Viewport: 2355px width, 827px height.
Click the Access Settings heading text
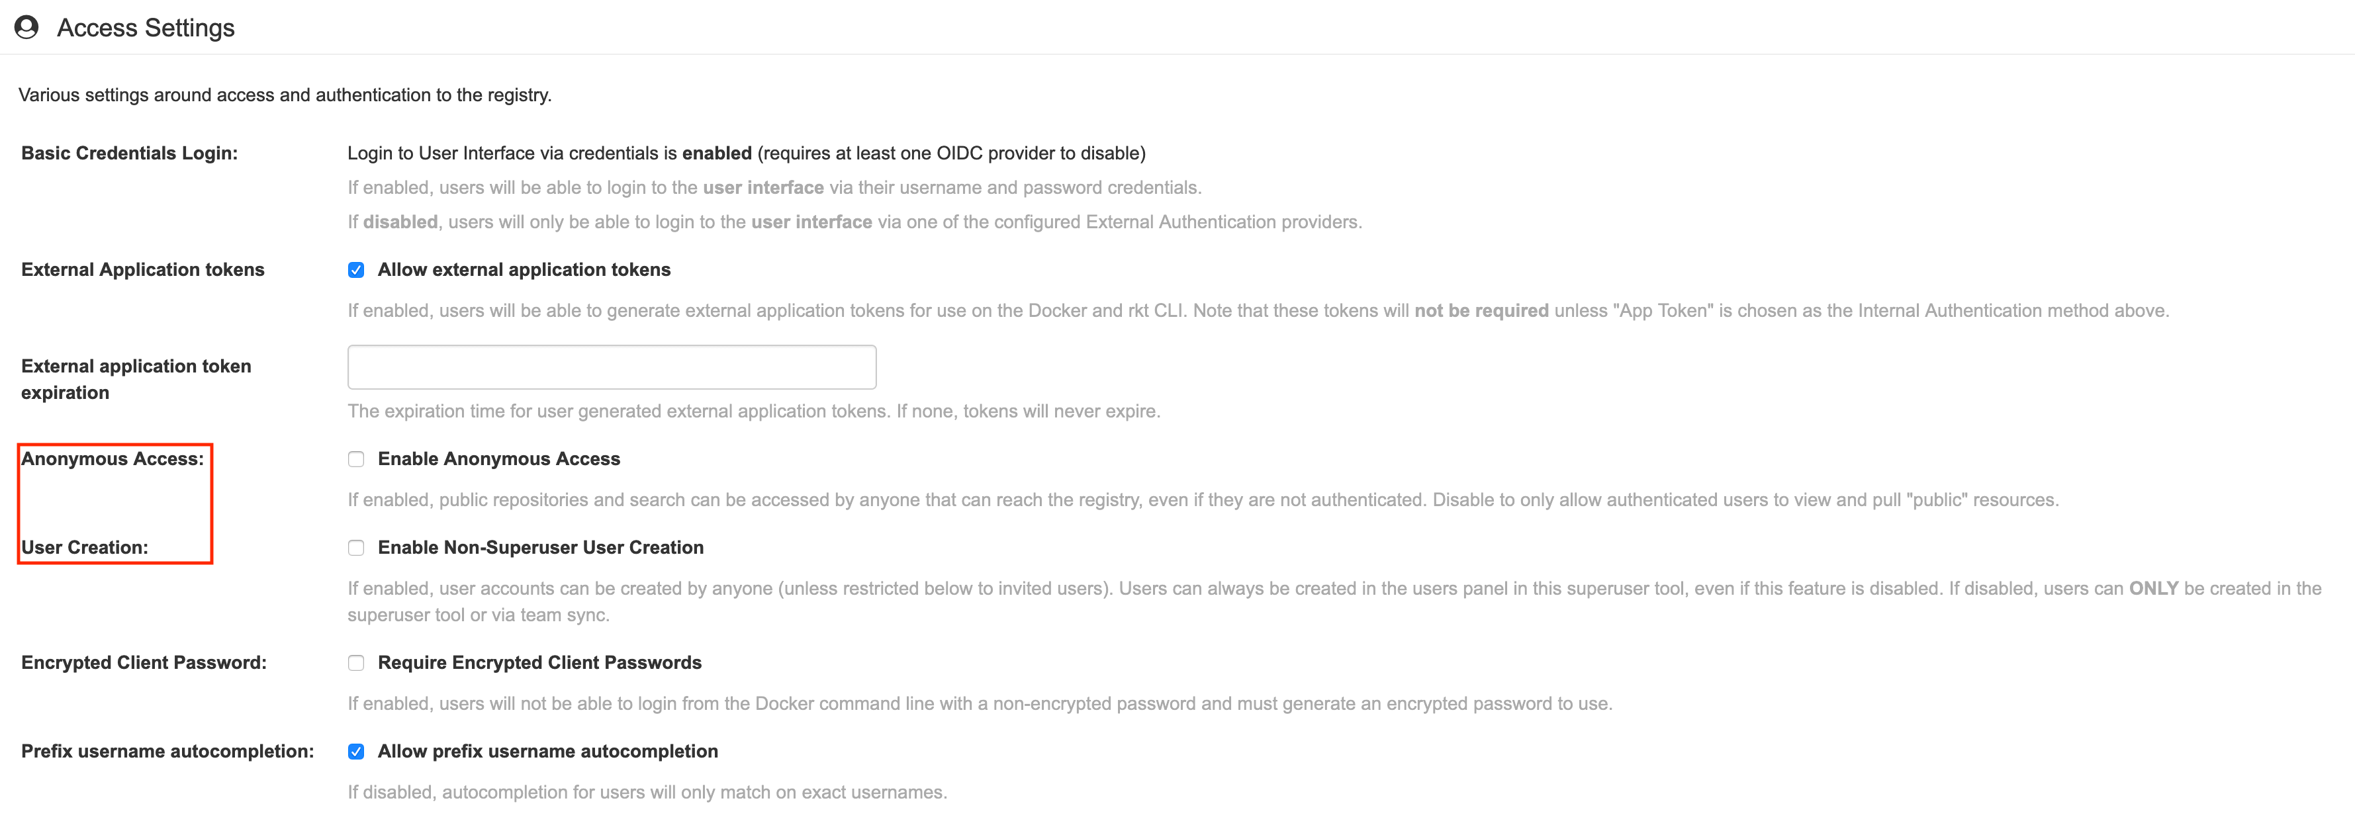[x=146, y=28]
